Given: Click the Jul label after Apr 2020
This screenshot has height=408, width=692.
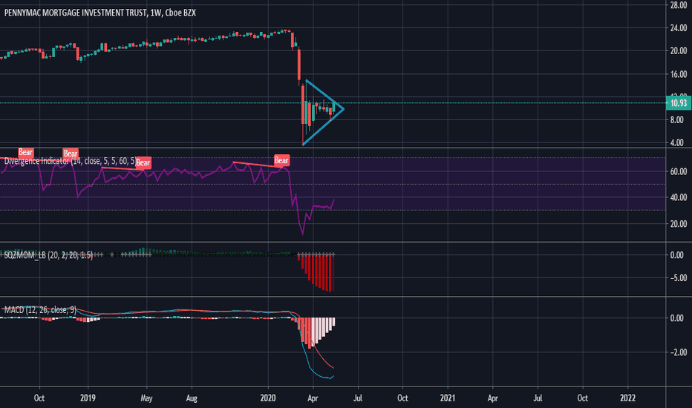Looking at the screenshot, I should [357, 398].
